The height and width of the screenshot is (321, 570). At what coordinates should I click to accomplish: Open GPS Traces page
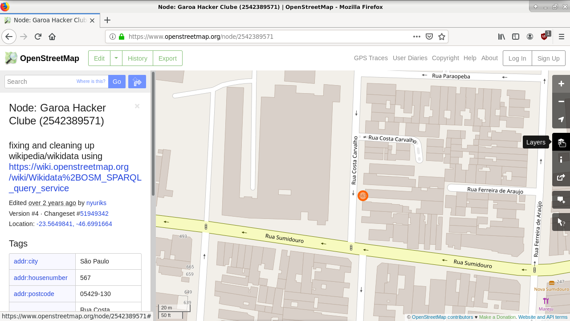[x=371, y=58]
